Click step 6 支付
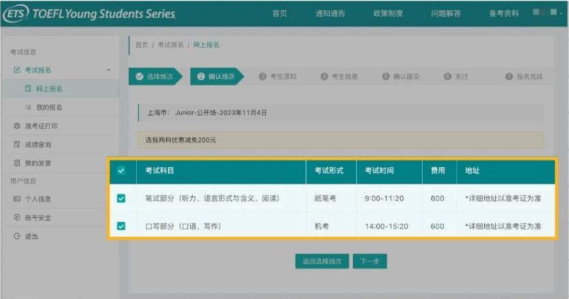Viewport: 569px width, 299px height. (x=455, y=76)
